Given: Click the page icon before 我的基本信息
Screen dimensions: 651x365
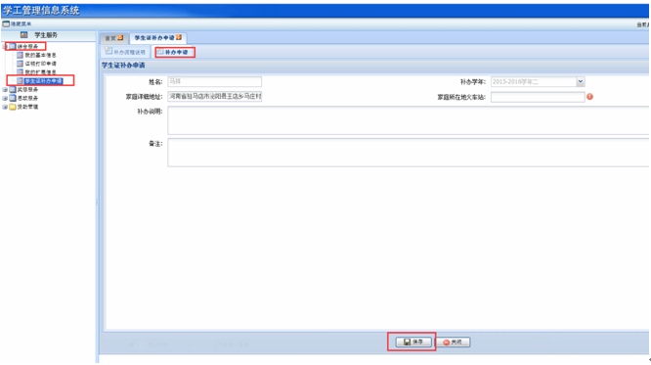Looking at the screenshot, I should 20,55.
